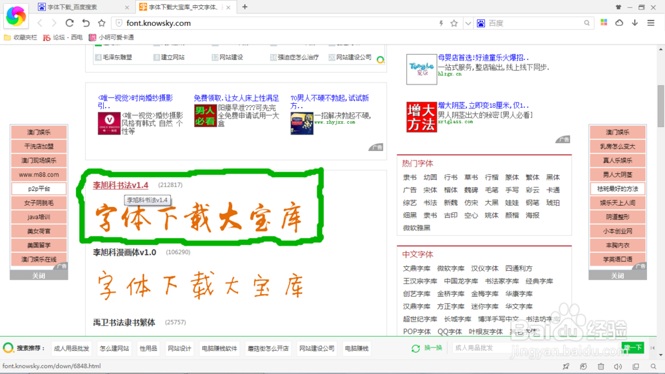665x374 pixels.
Task: Click the undo/restore closed tab icon
Action: (x=86, y=23)
